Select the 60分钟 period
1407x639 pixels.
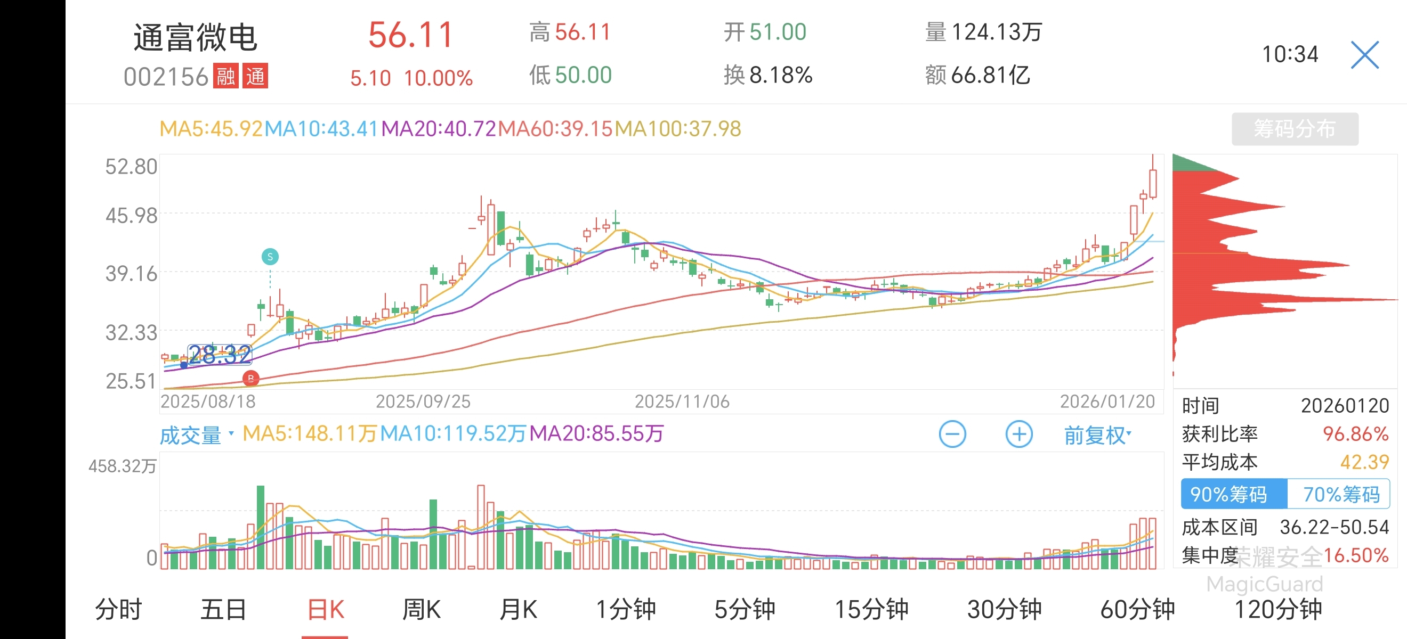(1137, 609)
